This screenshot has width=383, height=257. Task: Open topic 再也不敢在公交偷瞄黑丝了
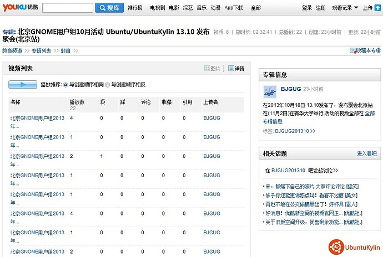point(311,204)
